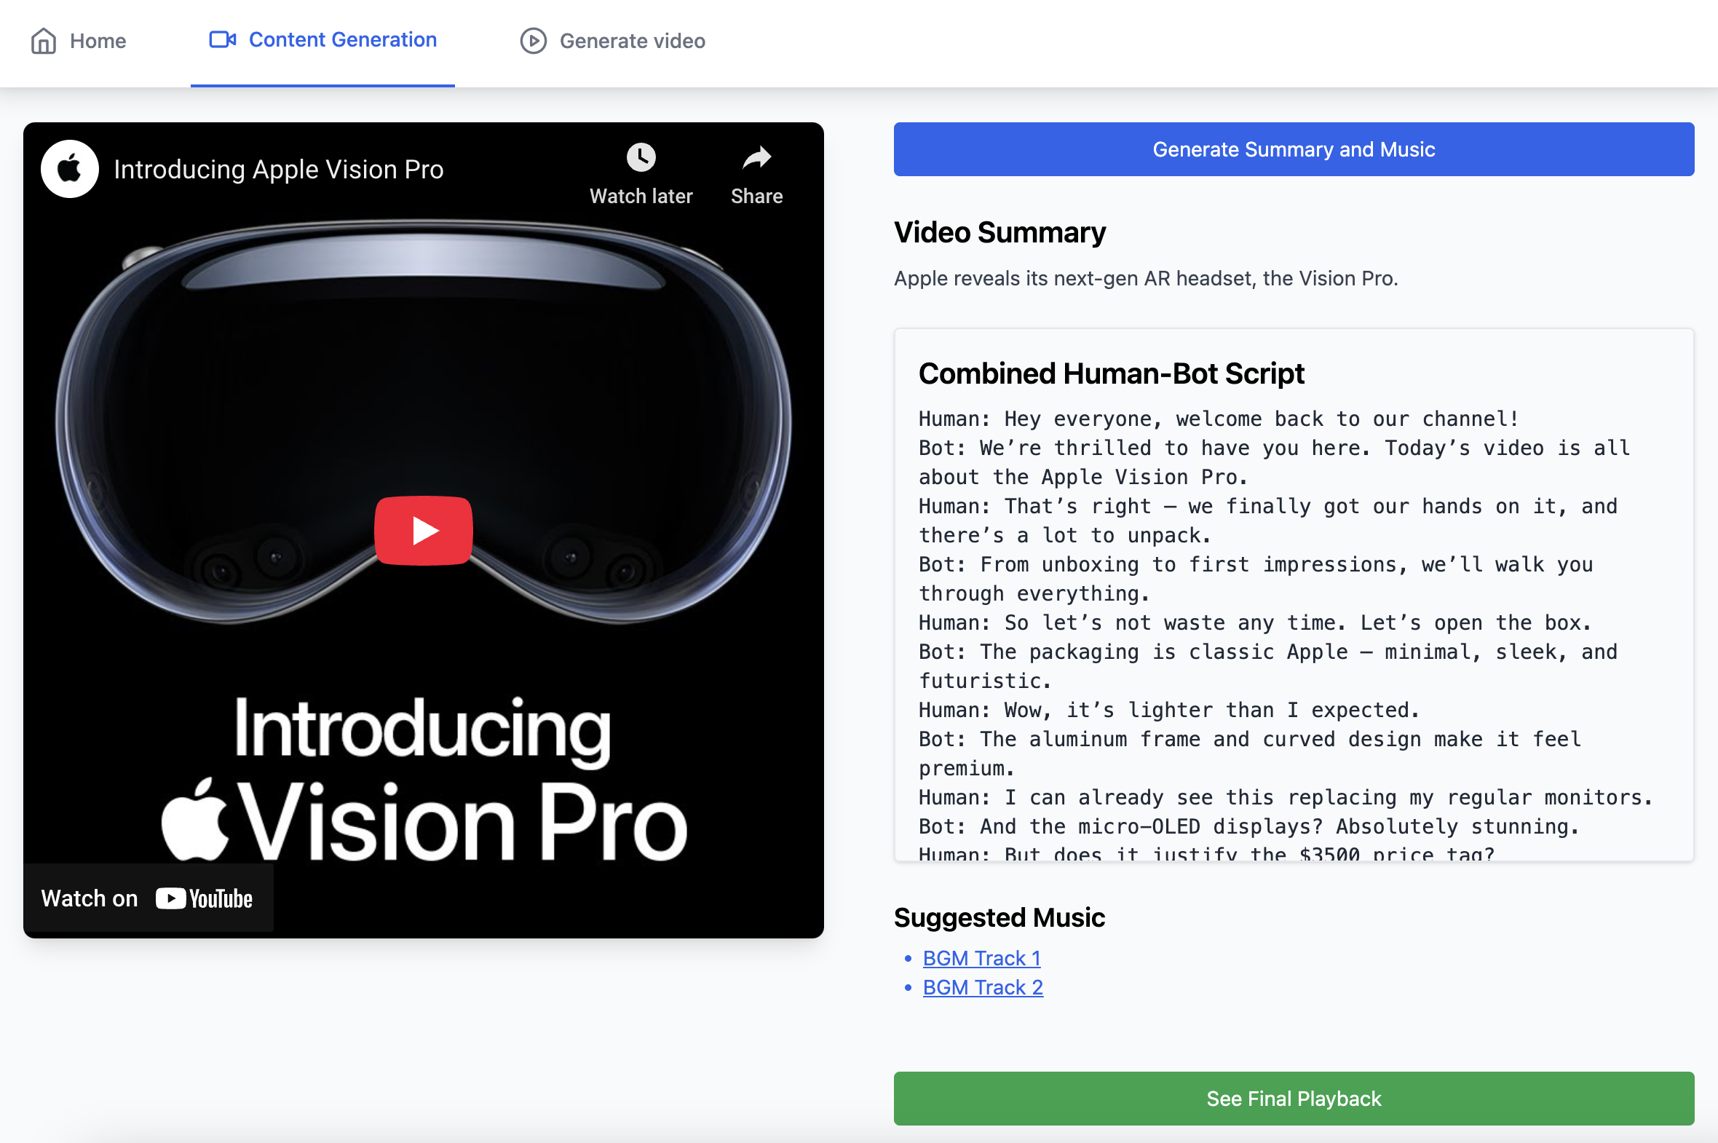Screen dimensions: 1718x1143
Task: Click the Content Generation camera icon
Action: click(x=222, y=39)
